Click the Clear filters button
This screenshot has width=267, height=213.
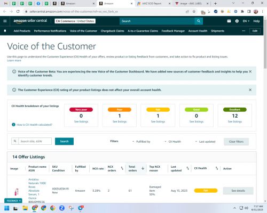pos(236,142)
